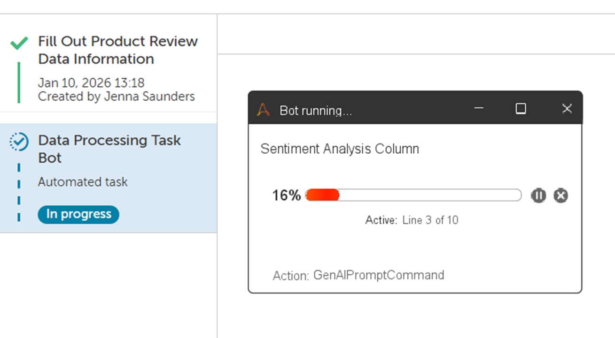Click the Automated task subtitle
This screenshot has height=338, width=615.
[83, 182]
